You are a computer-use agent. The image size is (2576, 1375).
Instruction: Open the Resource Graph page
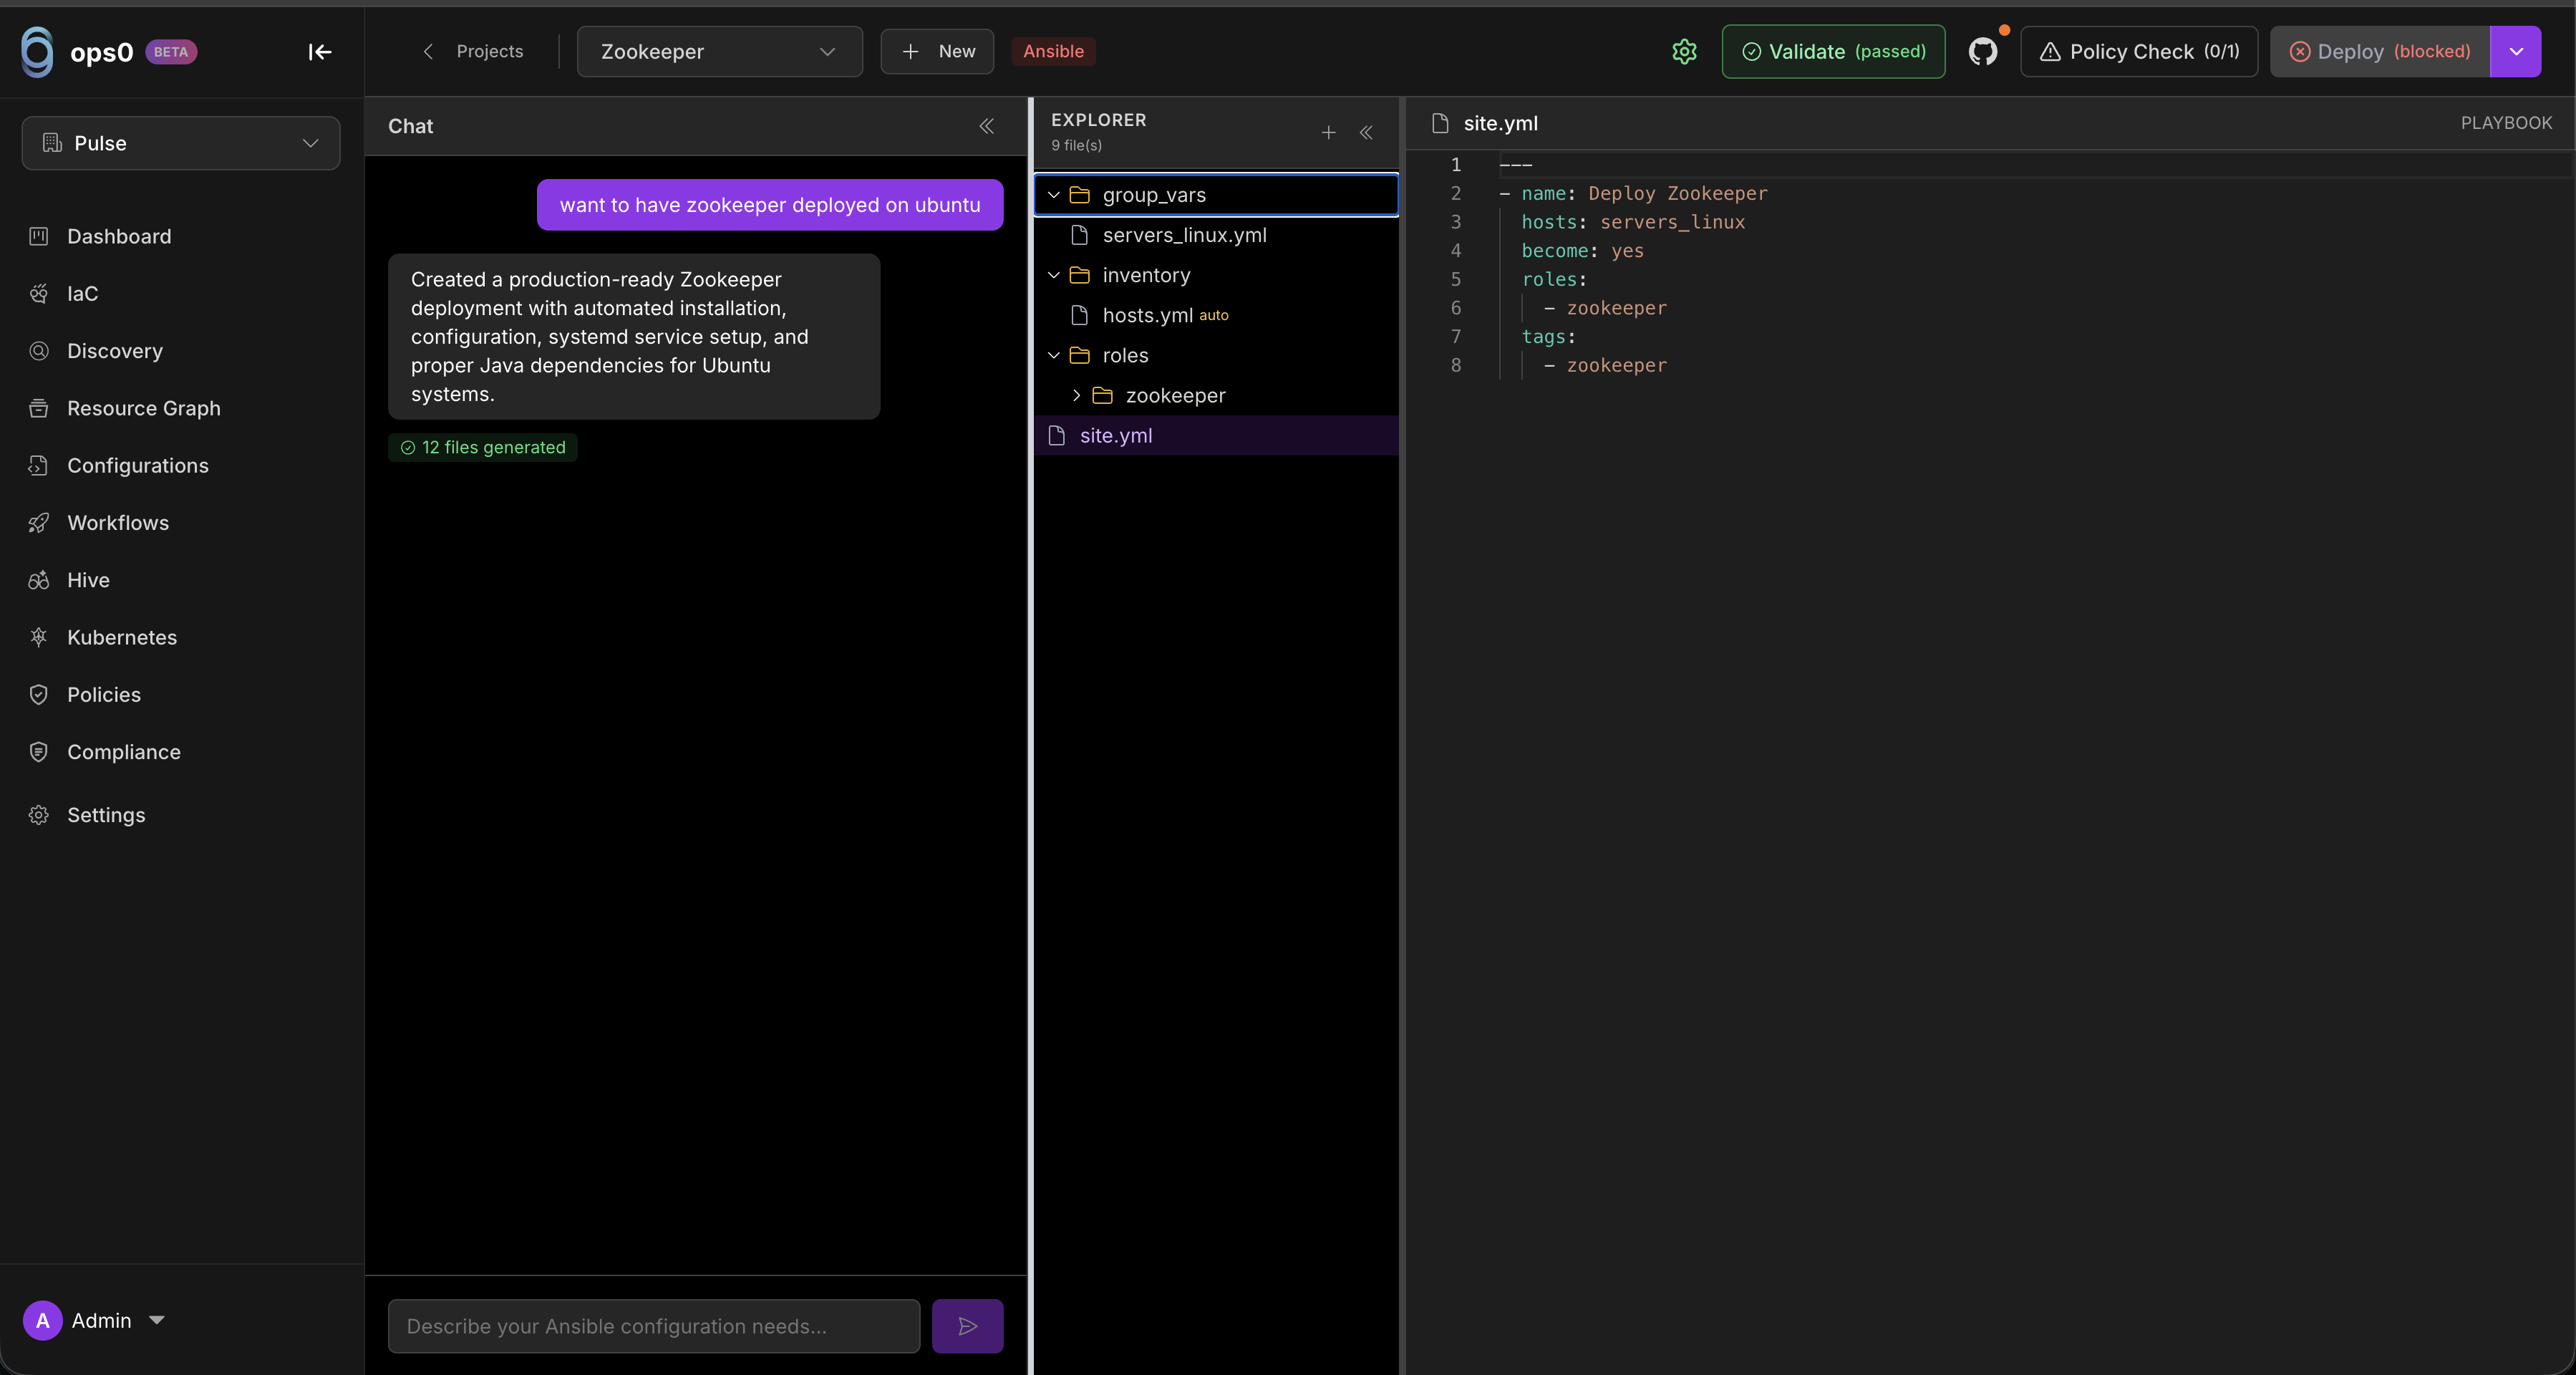click(143, 408)
